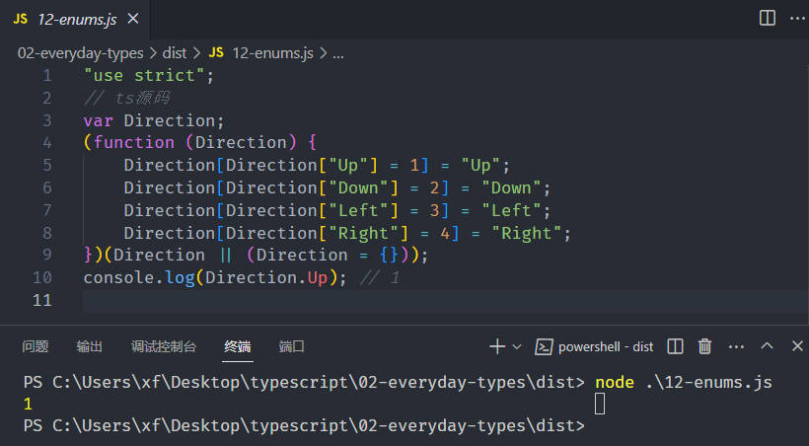The height and width of the screenshot is (446, 809).
Task: Close the terminal panel
Action: 797,346
